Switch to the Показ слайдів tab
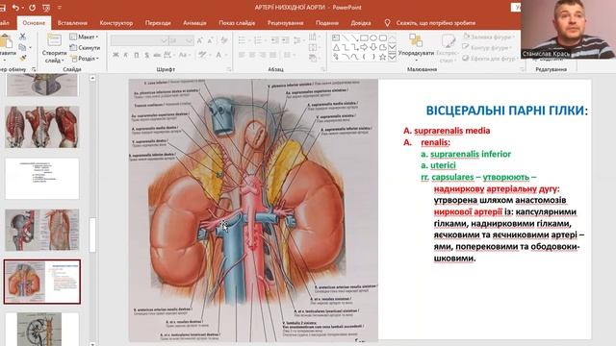616x346 pixels. tap(237, 23)
